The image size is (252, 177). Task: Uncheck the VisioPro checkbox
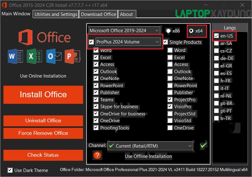pos(170,107)
